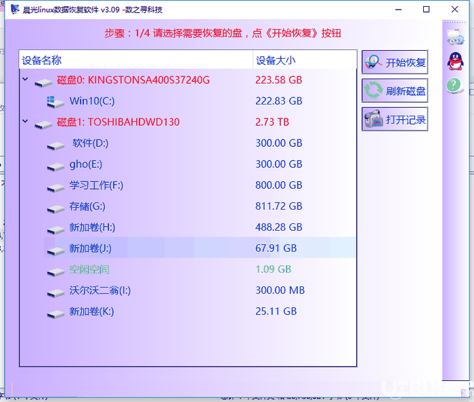474x402 pixels.
Task: Click the 打开记录 (open record) button
Action: 395,119
